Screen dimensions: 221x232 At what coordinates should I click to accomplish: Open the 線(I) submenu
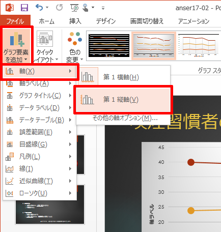click(x=40, y=169)
